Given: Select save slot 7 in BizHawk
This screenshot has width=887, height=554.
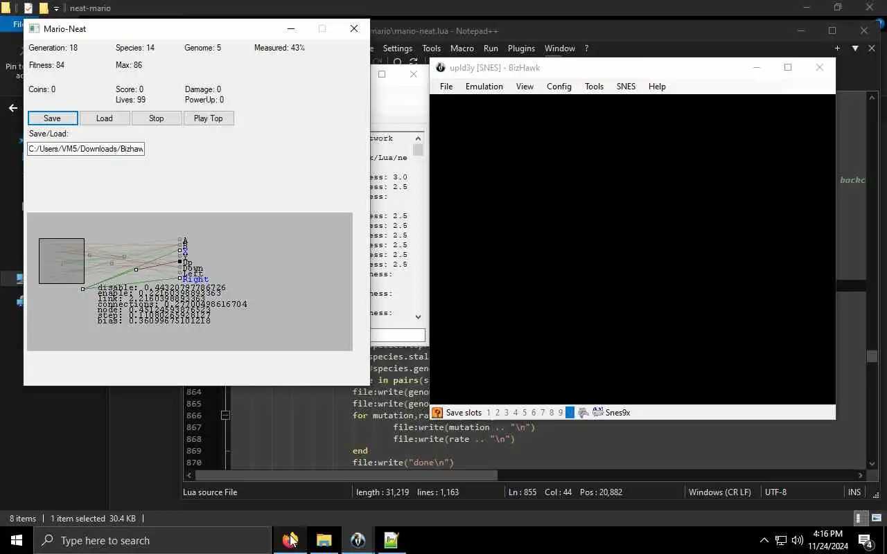Looking at the screenshot, I should click(x=543, y=413).
